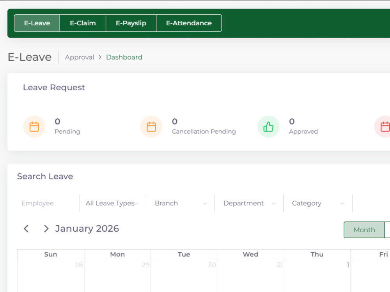Open the Department dropdown
Viewport: 390px width, 292px height.
click(249, 203)
